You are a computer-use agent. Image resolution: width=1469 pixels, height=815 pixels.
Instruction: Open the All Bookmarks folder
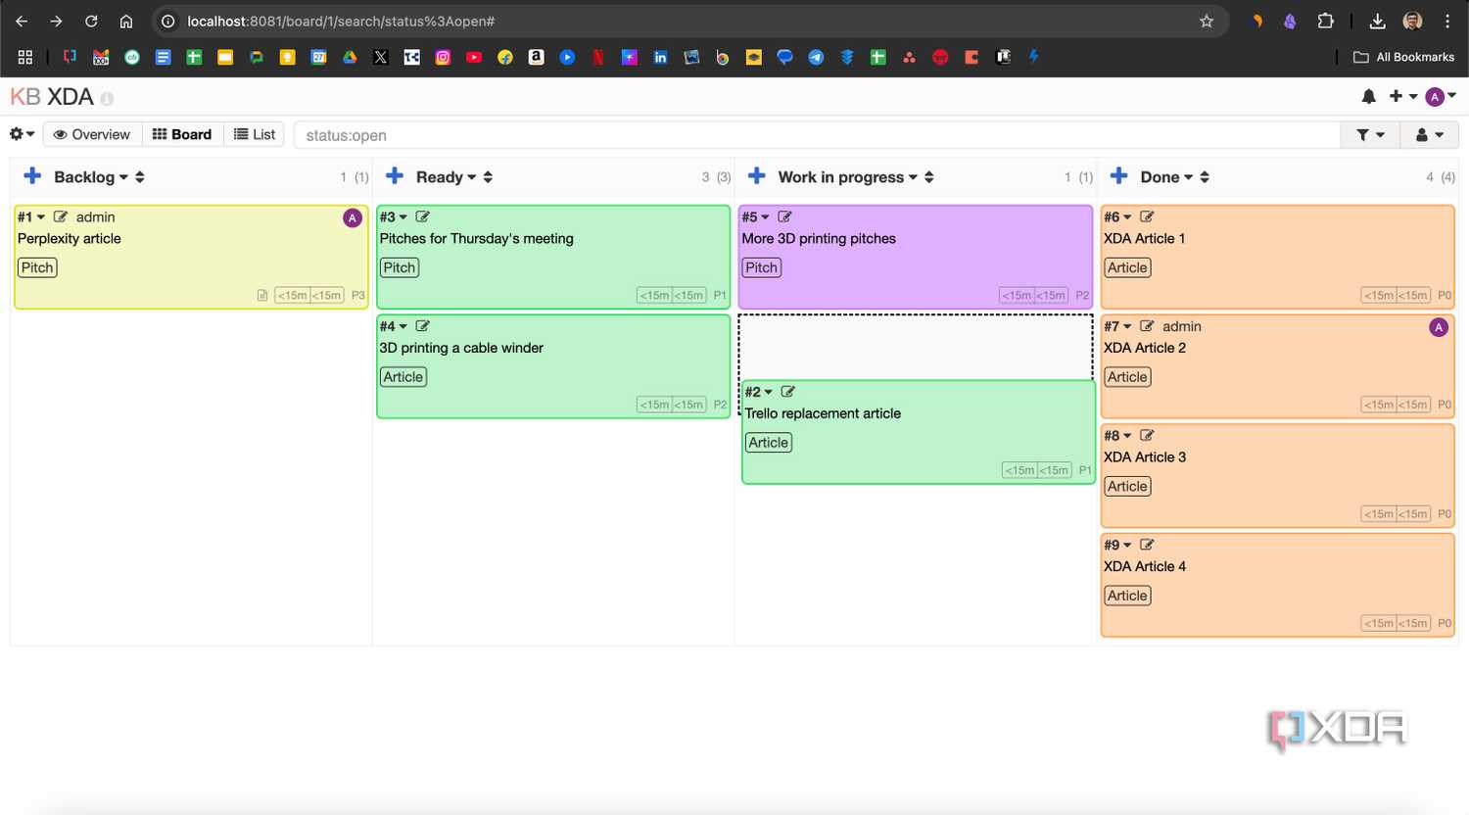click(1403, 57)
